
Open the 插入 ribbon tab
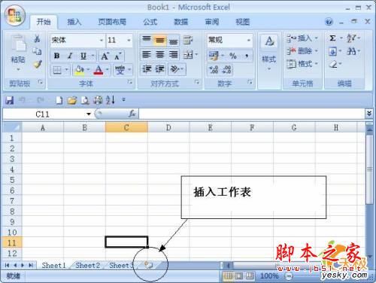74,22
